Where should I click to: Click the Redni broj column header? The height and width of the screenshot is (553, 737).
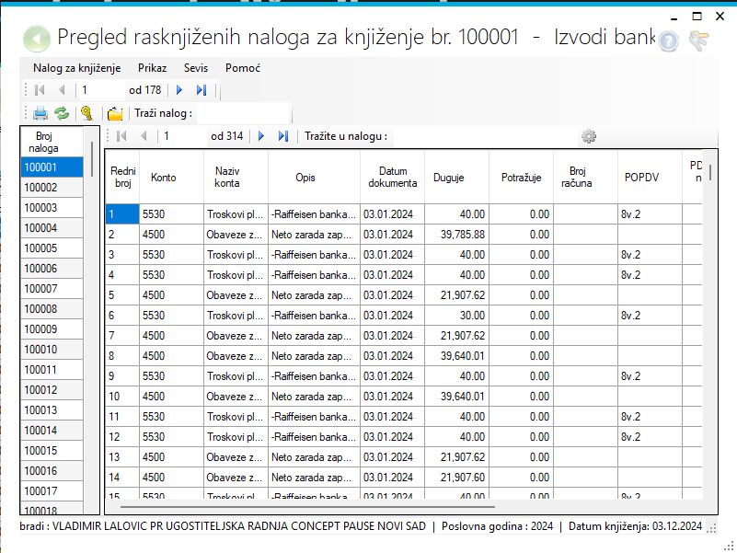click(x=122, y=178)
